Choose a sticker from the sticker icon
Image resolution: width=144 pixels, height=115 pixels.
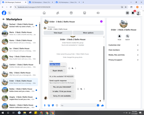[x=53, y=106]
